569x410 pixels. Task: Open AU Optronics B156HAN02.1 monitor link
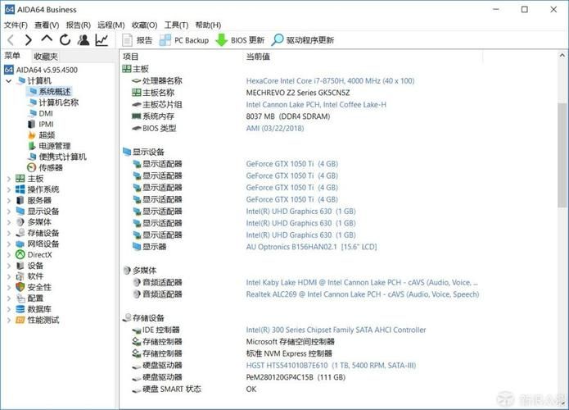click(x=311, y=247)
